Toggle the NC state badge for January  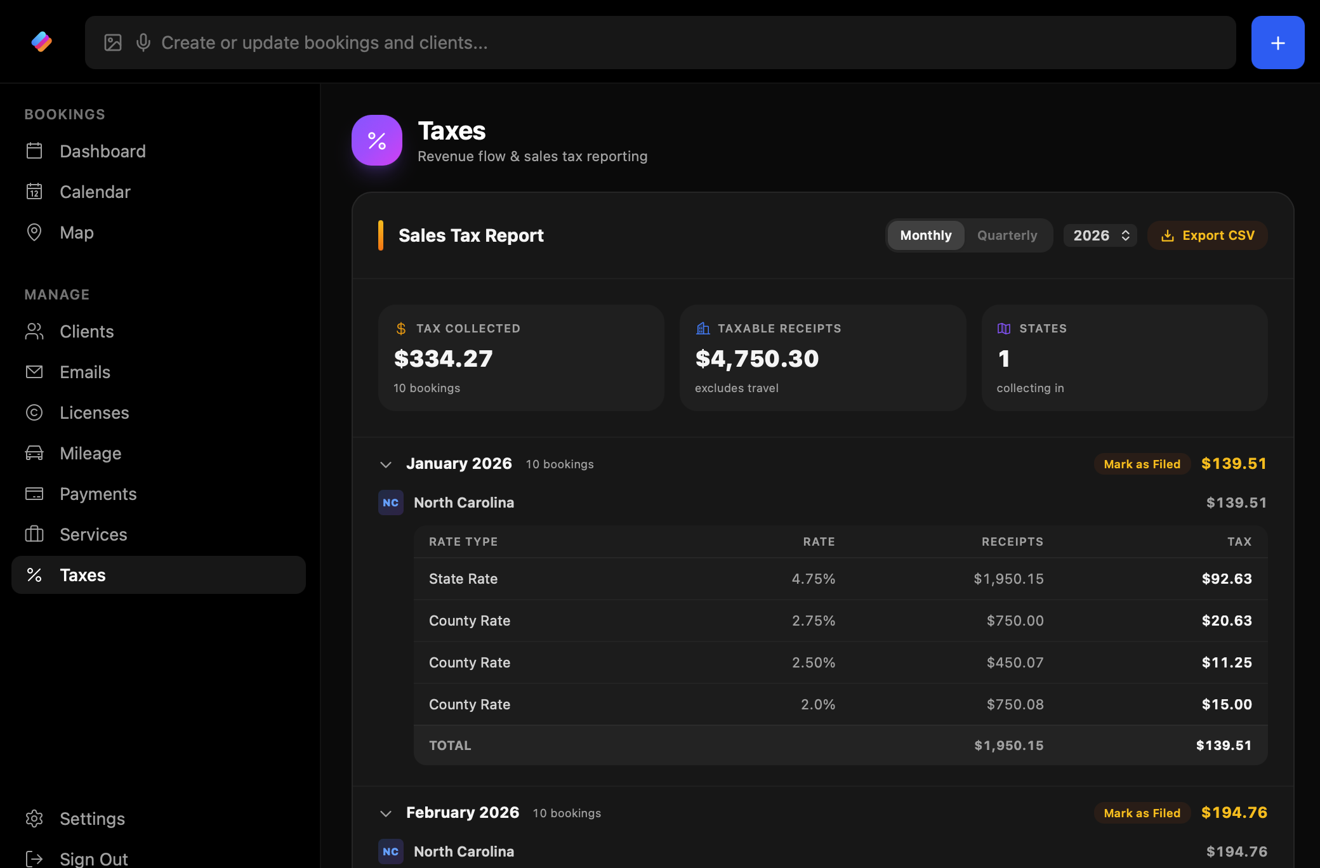coord(391,503)
